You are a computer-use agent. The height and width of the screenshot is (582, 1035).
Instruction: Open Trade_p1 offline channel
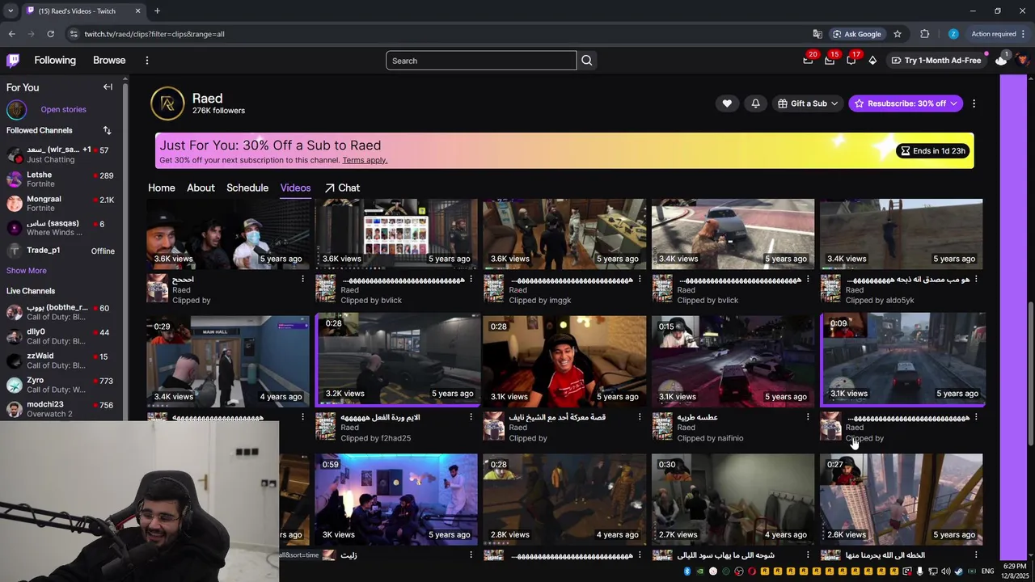pyautogui.click(x=61, y=251)
